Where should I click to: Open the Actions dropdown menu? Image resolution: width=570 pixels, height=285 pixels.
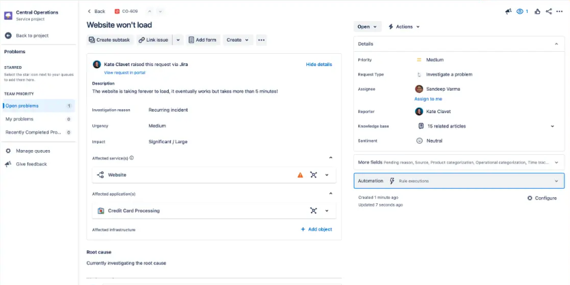pyautogui.click(x=404, y=27)
